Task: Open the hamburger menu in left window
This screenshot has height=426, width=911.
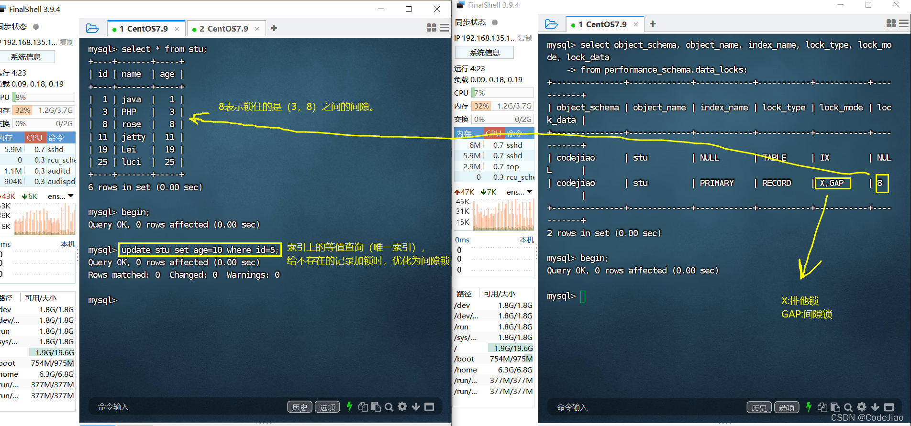Action: 444,28
